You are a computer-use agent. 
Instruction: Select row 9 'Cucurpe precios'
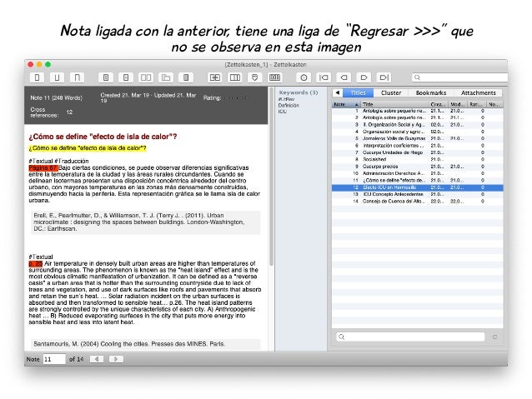(417, 167)
